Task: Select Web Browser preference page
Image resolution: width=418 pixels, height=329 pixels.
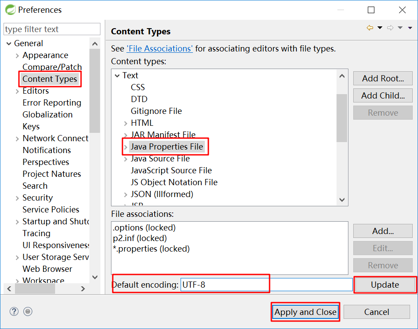Action: (48, 269)
